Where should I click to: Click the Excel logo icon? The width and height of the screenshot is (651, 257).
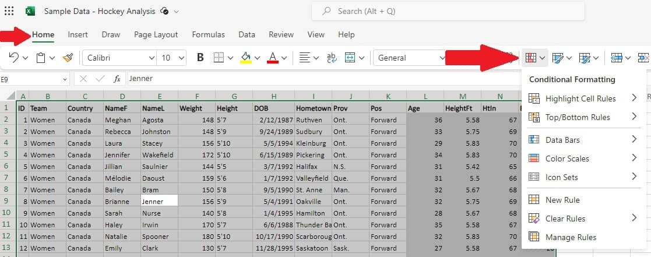click(30, 11)
